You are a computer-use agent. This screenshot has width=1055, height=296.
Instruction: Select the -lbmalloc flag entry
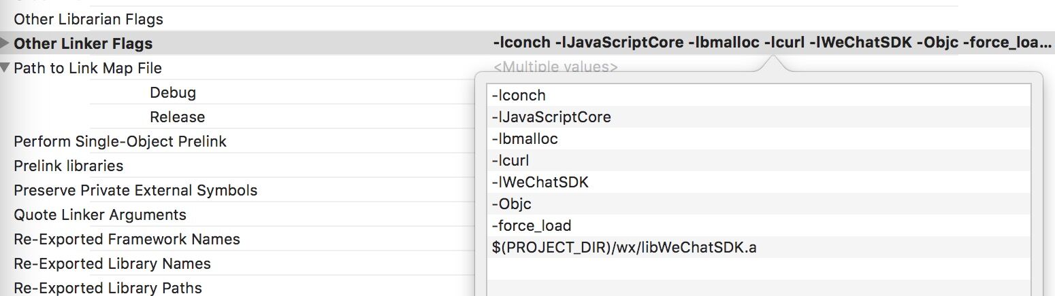525,139
